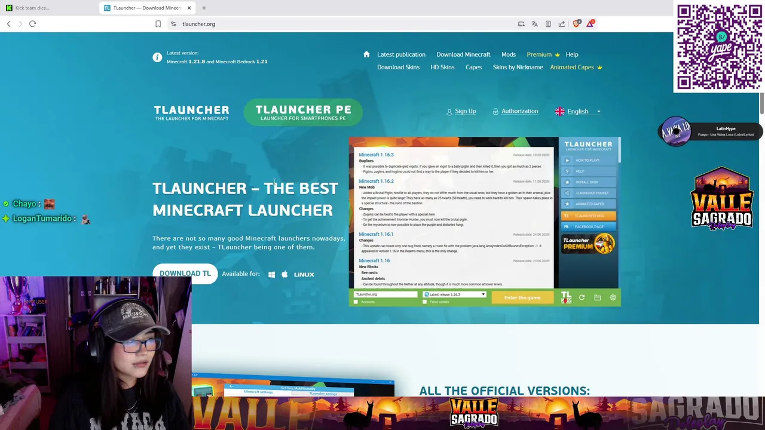Click the Windows logo download icon
The height and width of the screenshot is (430, 765).
pos(271,274)
